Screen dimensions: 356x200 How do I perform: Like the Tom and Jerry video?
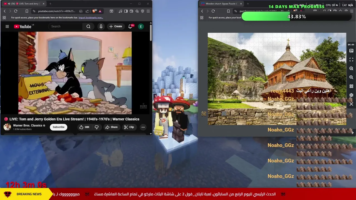tap(84, 127)
